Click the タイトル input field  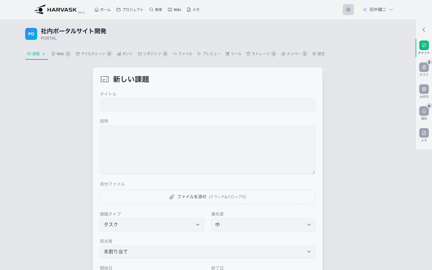[207, 105]
